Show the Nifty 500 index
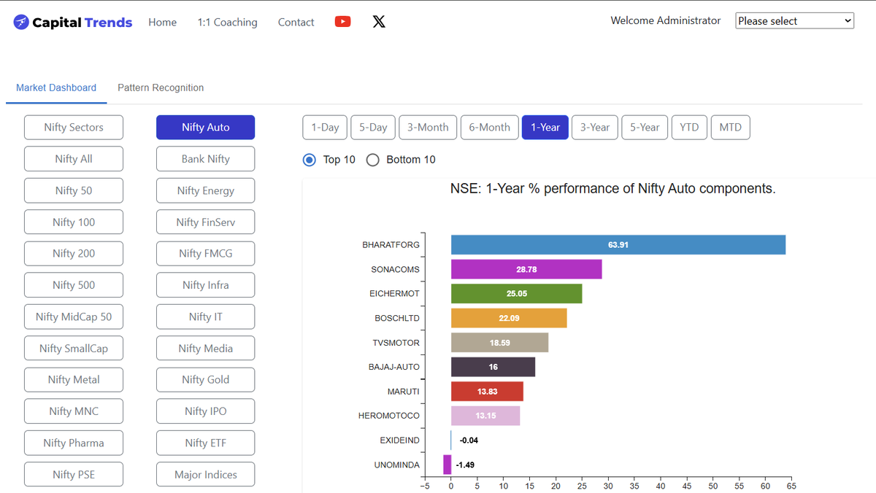 coord(74,284)
